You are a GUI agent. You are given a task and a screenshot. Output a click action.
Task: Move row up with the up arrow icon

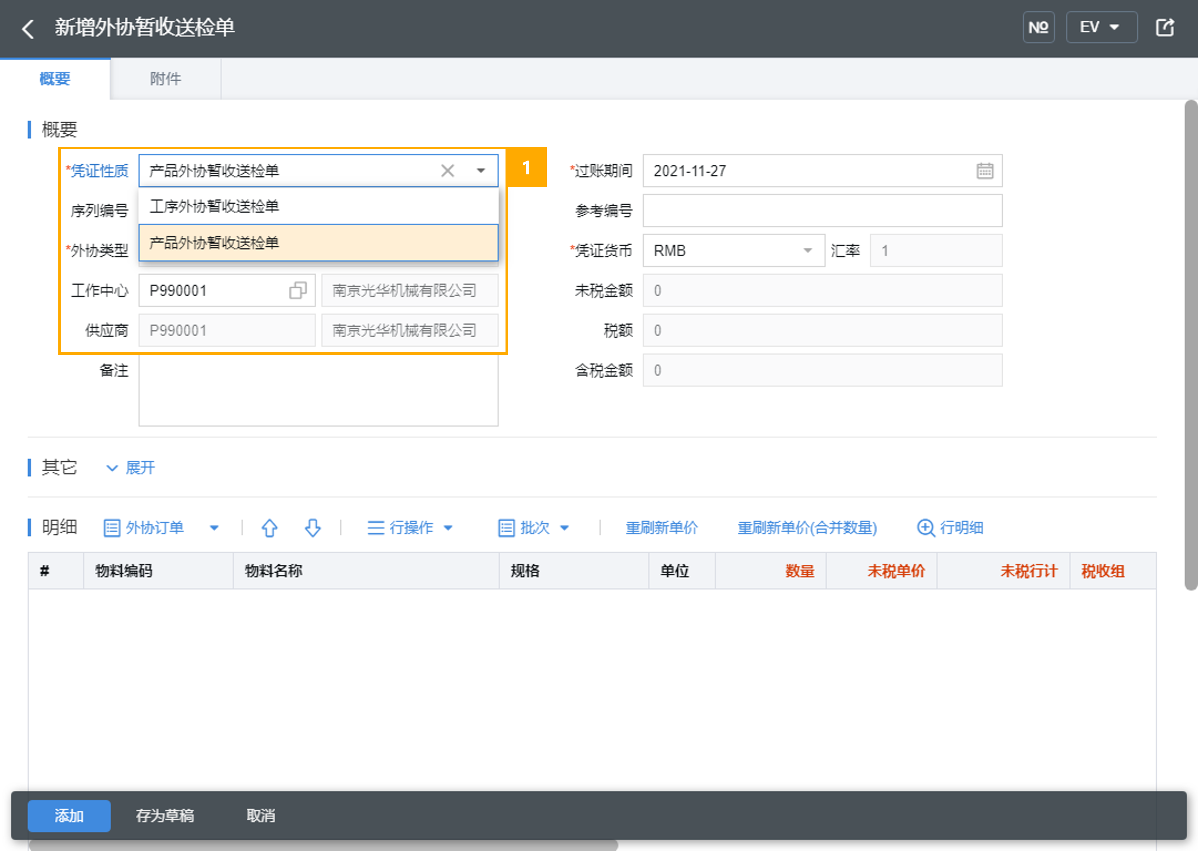click(270, 528)
